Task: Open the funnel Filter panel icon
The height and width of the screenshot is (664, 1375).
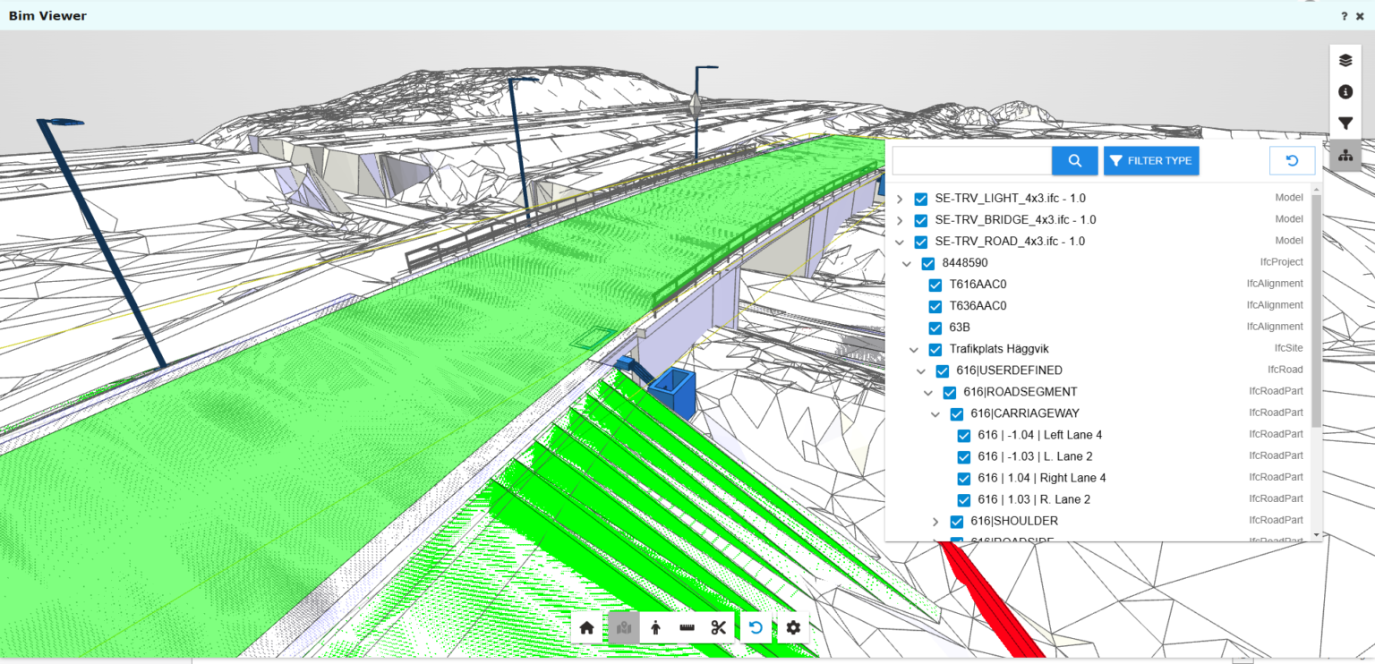Action: pos(1345,123)
